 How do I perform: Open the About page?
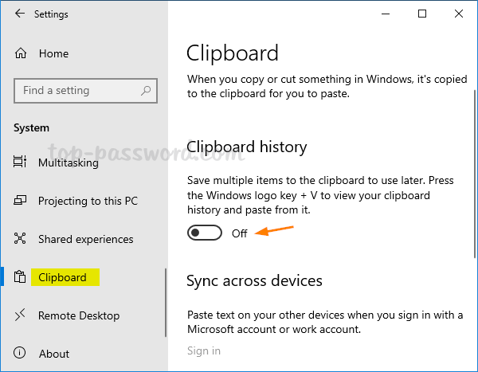tap(53, 354)
